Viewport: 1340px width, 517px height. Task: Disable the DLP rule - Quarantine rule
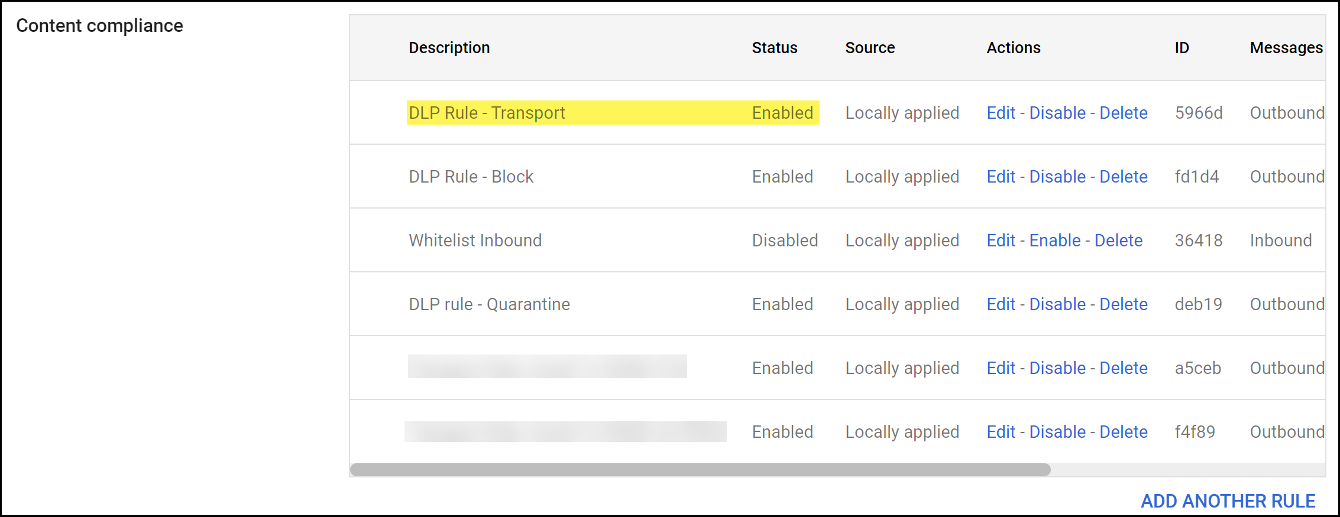pos(1057,304)
